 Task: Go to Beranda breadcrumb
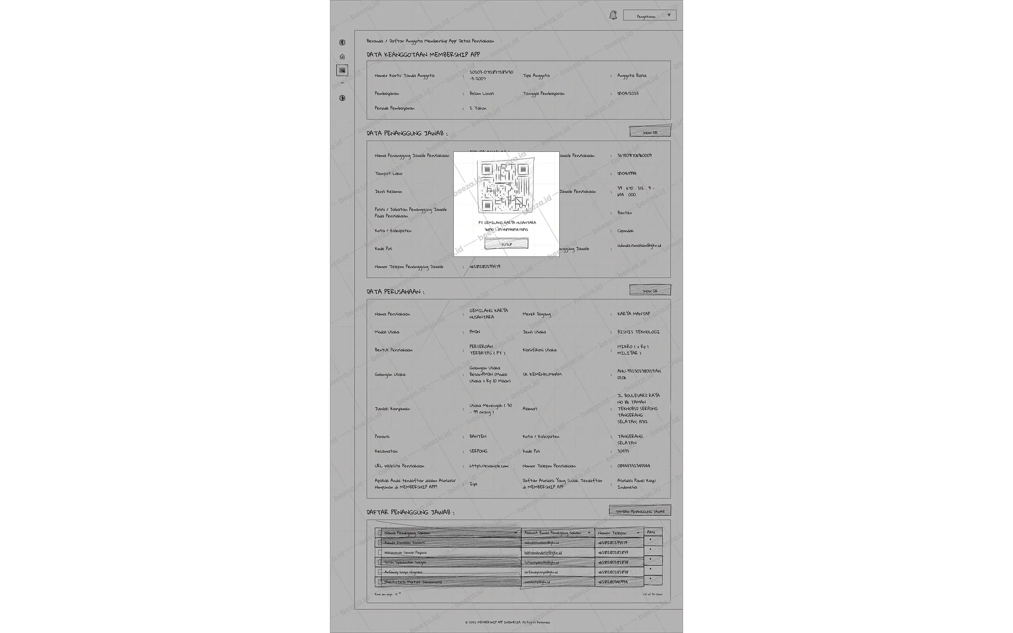(375, 41)
